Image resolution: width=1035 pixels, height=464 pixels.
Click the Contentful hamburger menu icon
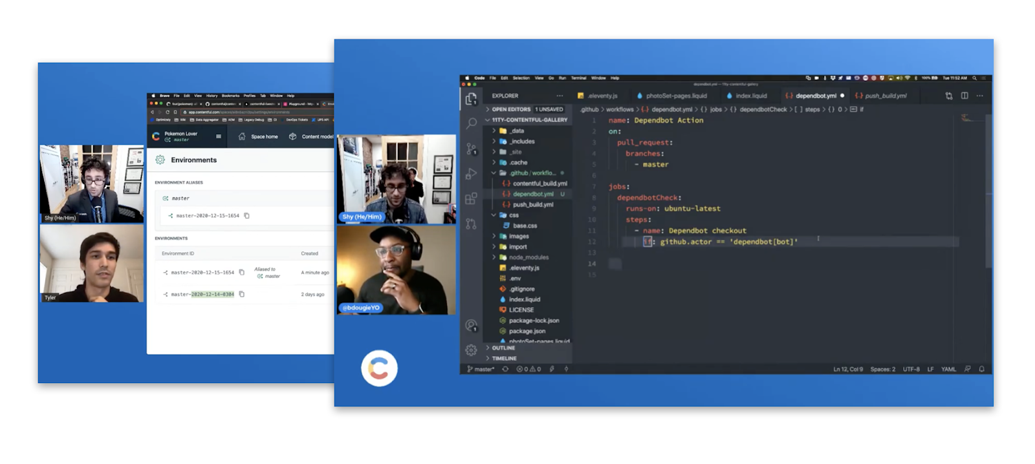click(219, 136)
